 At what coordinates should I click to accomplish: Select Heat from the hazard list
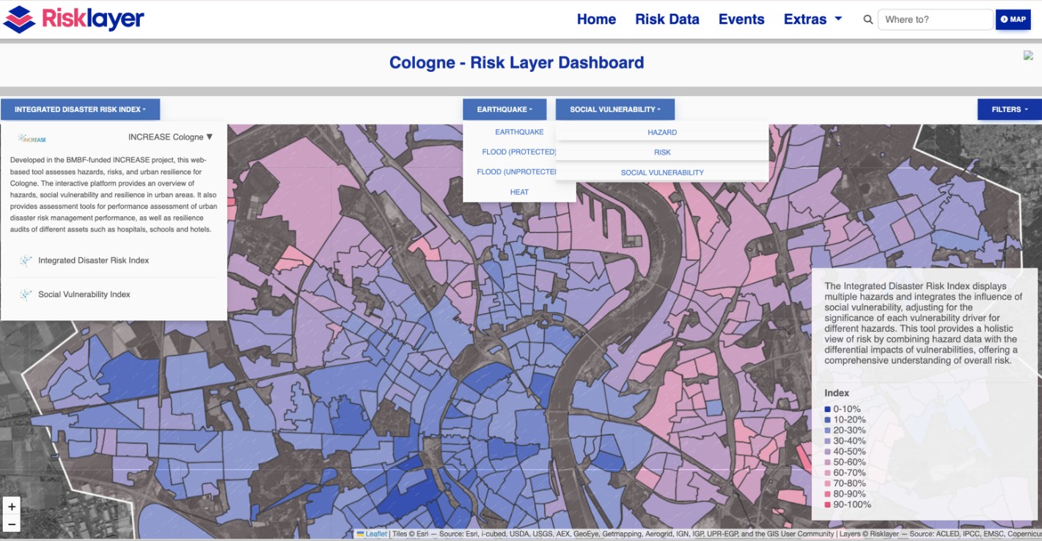tap(519, 191)
